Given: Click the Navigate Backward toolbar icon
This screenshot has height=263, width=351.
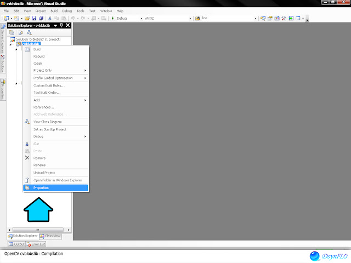Looking at the screenshot, I should (x=94, y=18).
